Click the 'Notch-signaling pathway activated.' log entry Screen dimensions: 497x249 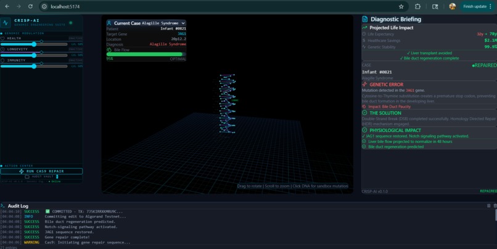81,227
